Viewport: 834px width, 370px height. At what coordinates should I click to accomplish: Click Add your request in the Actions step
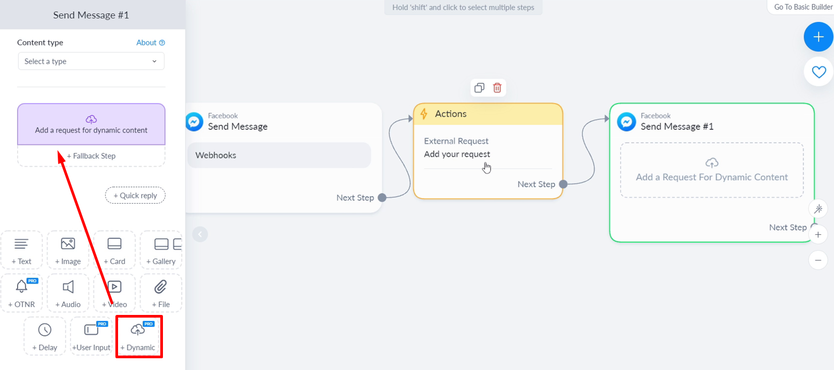pos(456,154)
